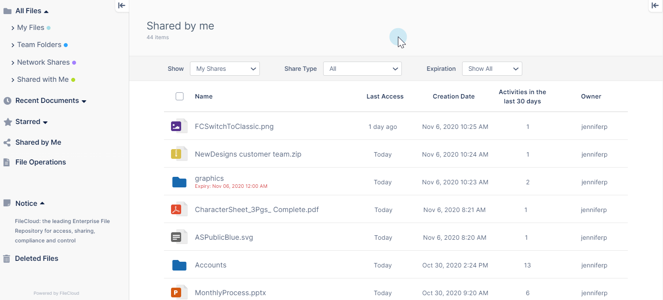Open the Expiration Show All dropdown
The height and width of the screenshot is (300, 663).
coord(492,69)
